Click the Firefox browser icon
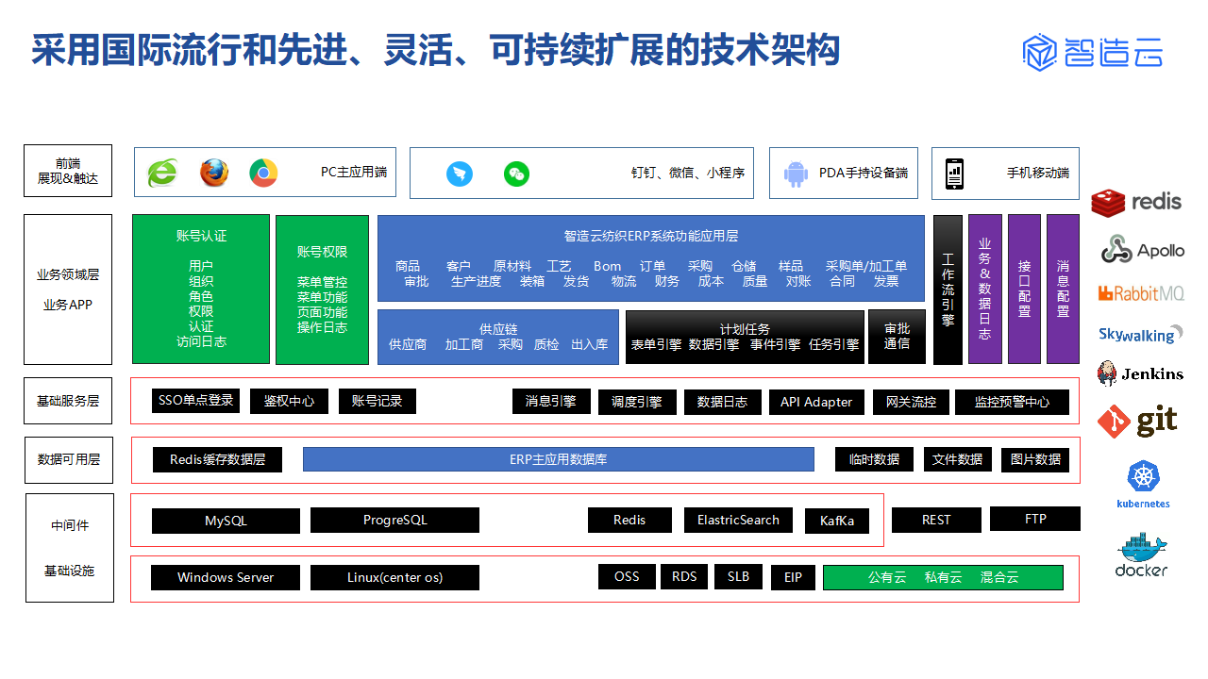The image size is (1208, 679). 213,173
